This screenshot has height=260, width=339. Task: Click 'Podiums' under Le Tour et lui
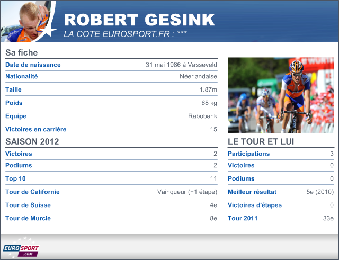pos(241,178)
